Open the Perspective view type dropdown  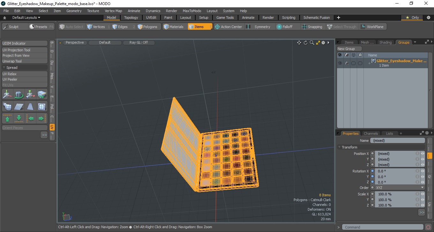tap(75, 42)
